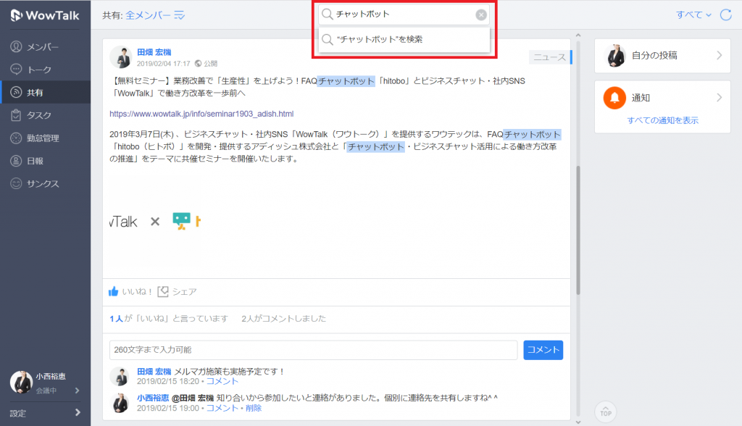Viewport: 742px width, 426px height.
Task: Open the 全メンバー share filter
Action: click(x=148, y=15)
